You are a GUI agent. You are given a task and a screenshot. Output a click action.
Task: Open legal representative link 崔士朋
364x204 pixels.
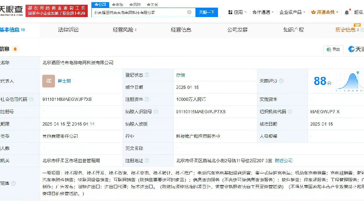coord(64,81)
